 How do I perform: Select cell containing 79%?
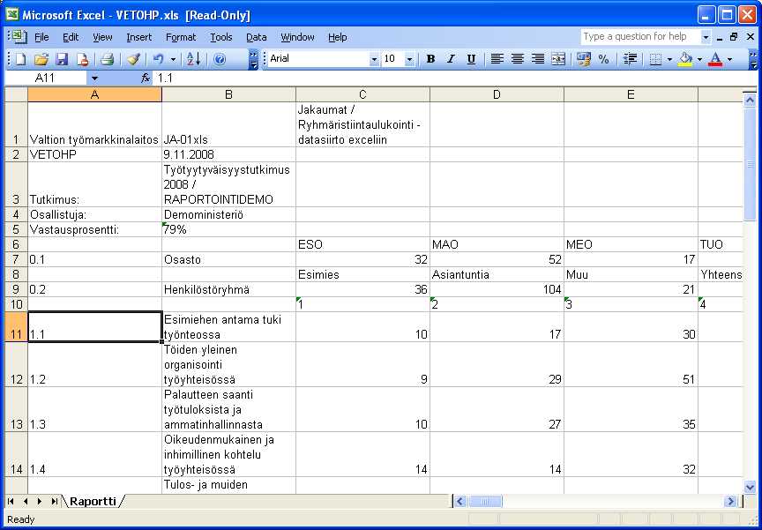[228, 230]
